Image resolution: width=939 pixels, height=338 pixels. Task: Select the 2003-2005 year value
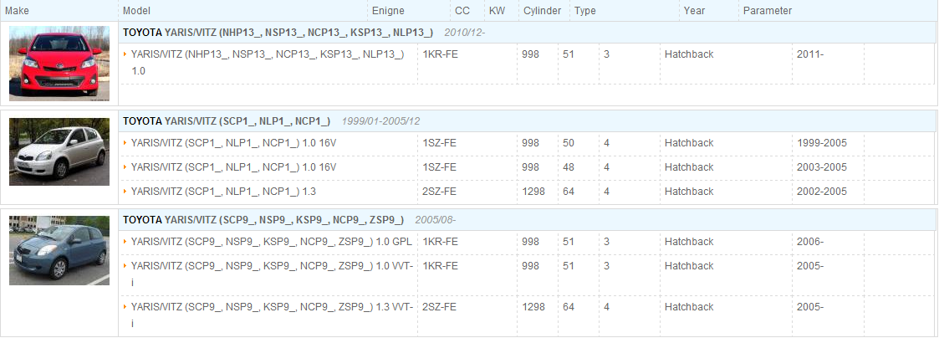[822, 167]
